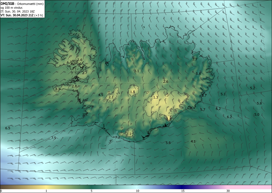
Task: Click the color scale tick label 15
Action: pyautogui.click(x=183, y=191)
